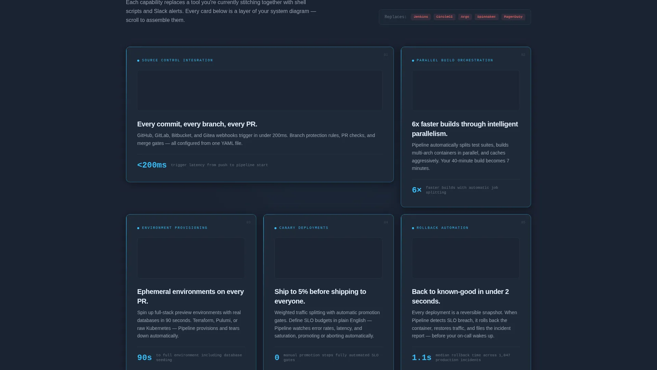Open the Canary Deployments diagram panel
657x370 pixels.
click(328, 258)
